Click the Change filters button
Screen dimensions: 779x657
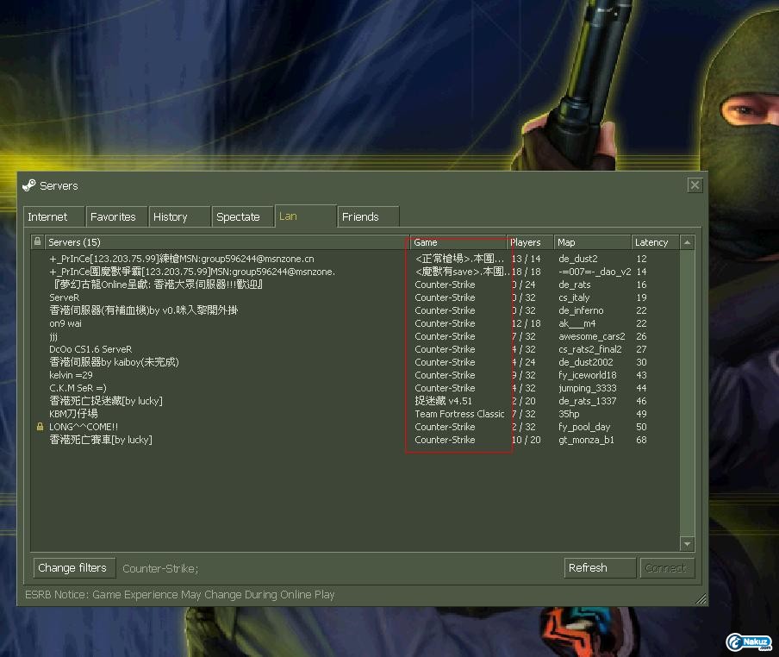(x=74, y=567)
